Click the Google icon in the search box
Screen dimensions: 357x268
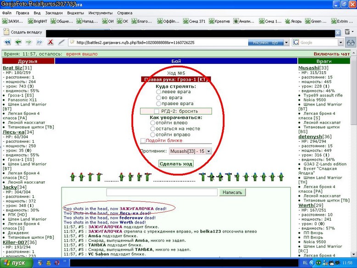coord(296,42)
